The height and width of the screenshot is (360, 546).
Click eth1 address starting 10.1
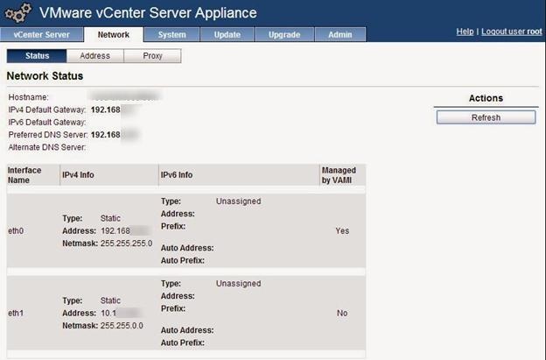(121, 314)
